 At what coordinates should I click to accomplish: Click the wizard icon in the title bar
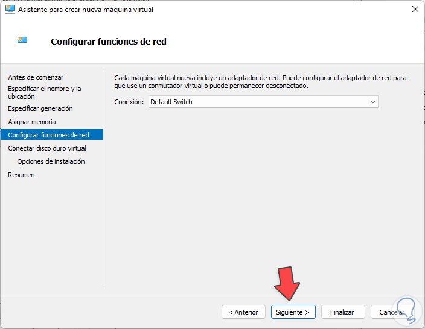[10, 10]
